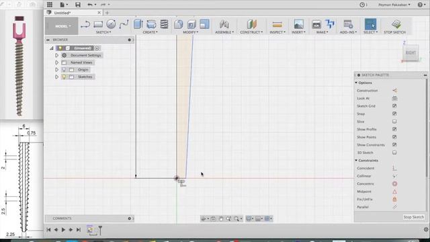430x242 pixels.
Task: Apply the Coincident constraint
Action: click(394, 168)
